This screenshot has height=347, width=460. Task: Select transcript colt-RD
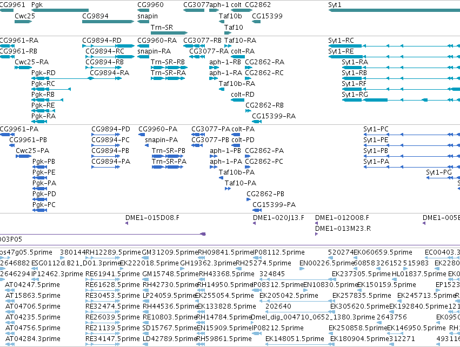coord(238,100)
